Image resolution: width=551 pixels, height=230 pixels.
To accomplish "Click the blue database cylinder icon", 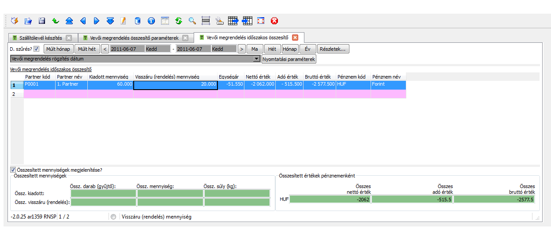I will click(x=137, y=20).
